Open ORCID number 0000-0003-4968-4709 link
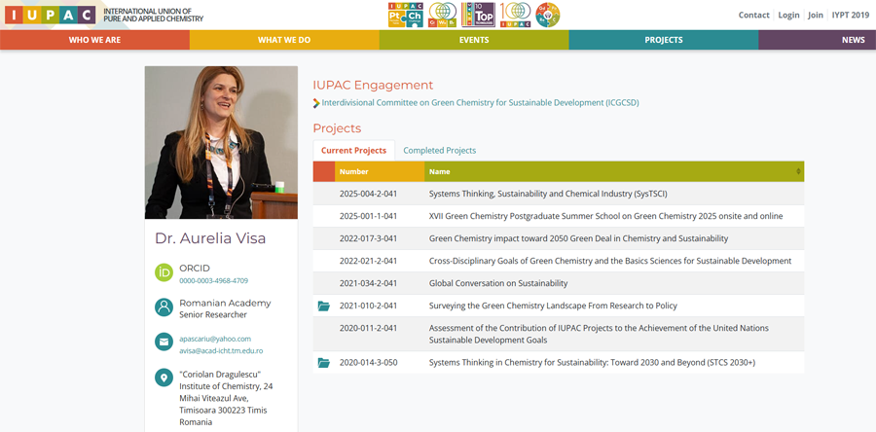 click(213, 281)
